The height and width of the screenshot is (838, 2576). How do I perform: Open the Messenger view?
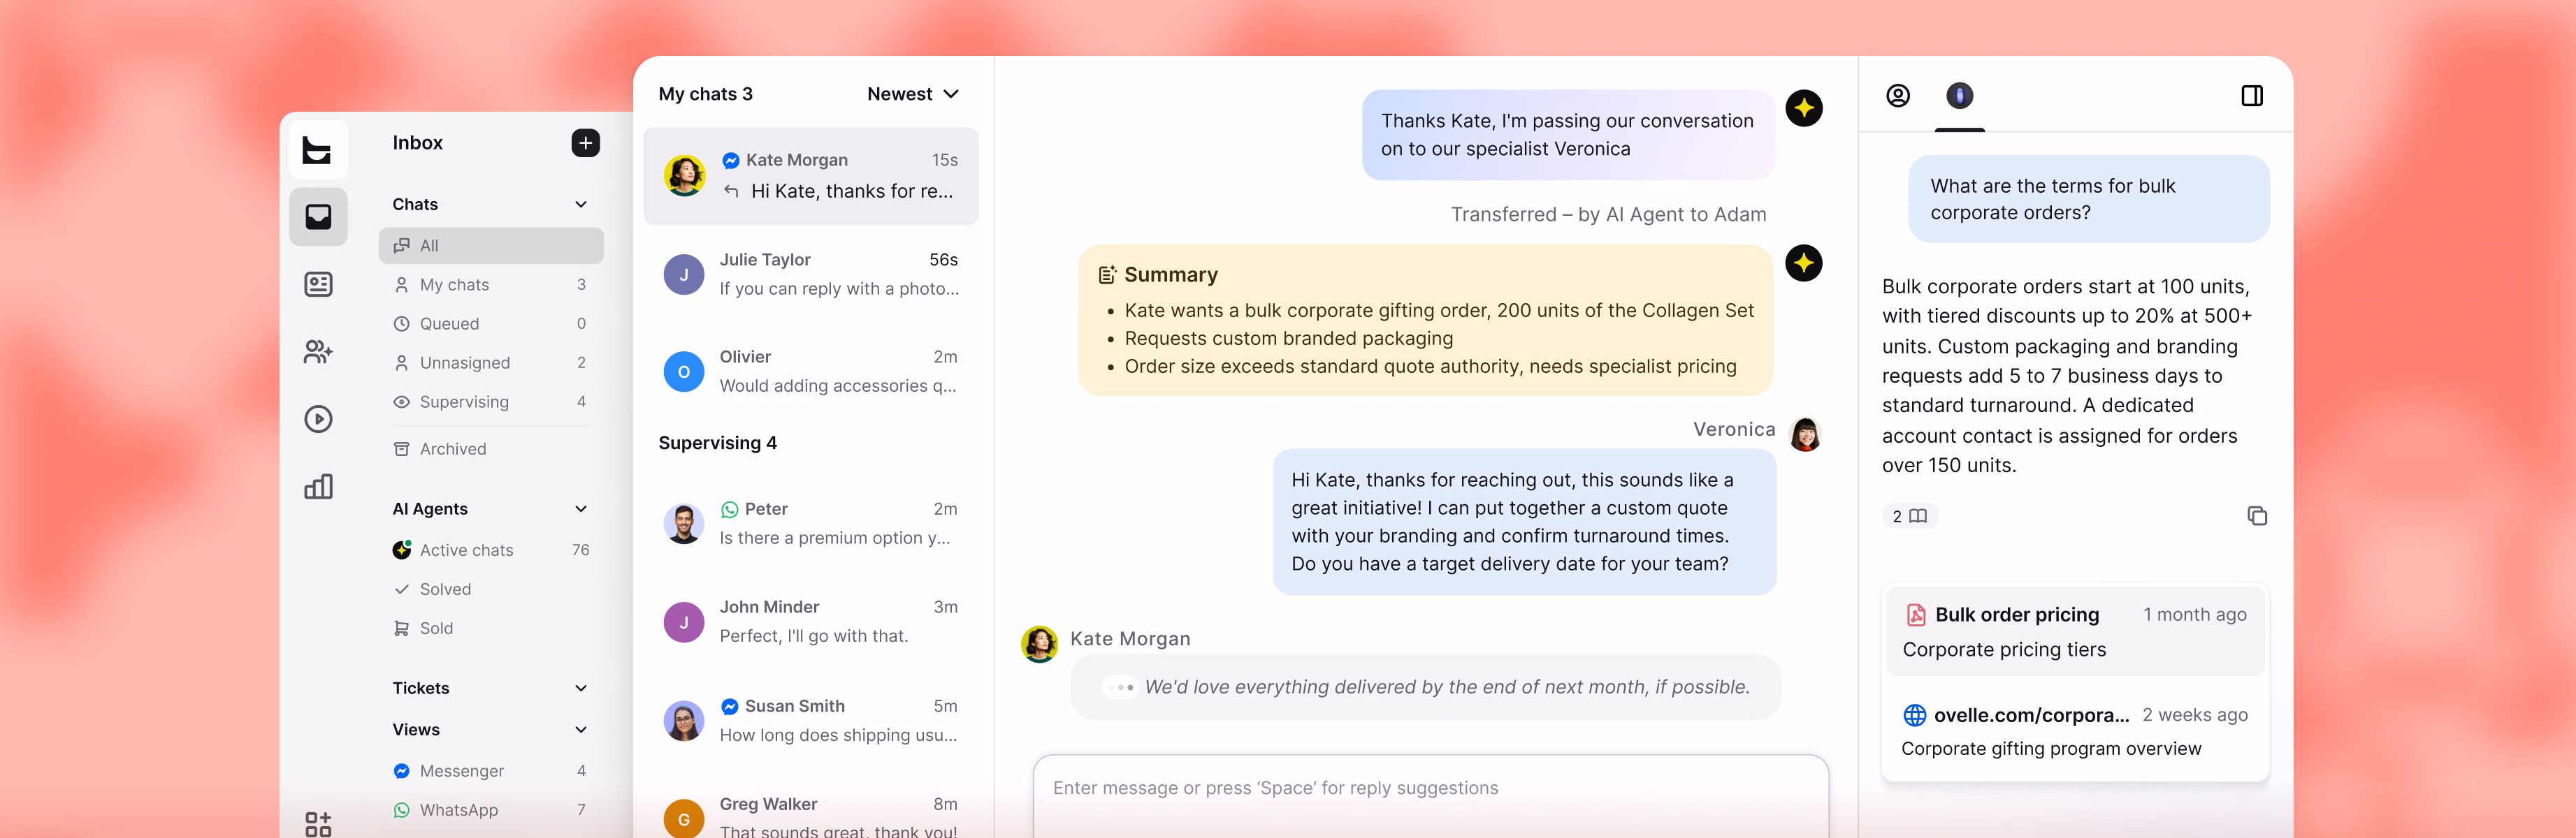click(x=491, y=771)
